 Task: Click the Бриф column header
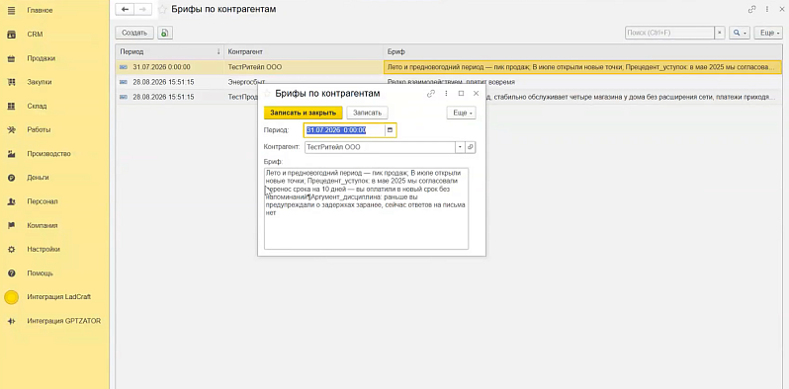(582, 51)
